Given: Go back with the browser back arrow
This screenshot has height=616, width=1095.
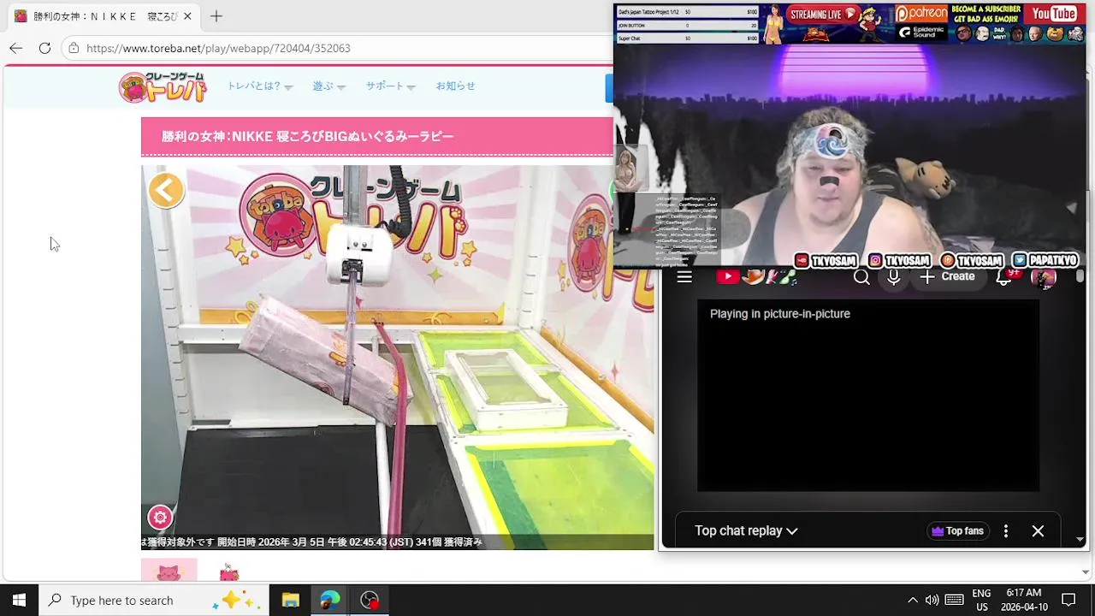Looking at the screenshot, I should pyautogui.click(x=15, y=48).
